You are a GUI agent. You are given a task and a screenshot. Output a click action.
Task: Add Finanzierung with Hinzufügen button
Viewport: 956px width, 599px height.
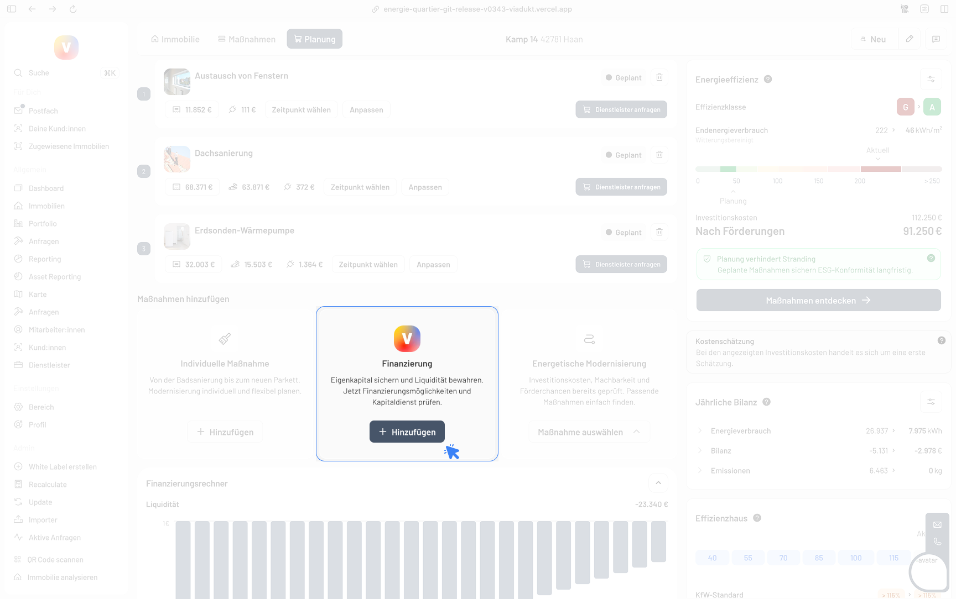407,432
